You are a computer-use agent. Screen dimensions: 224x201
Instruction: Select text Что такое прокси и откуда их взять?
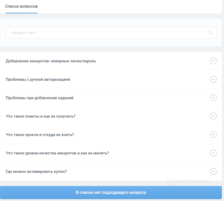pos(40,135)
